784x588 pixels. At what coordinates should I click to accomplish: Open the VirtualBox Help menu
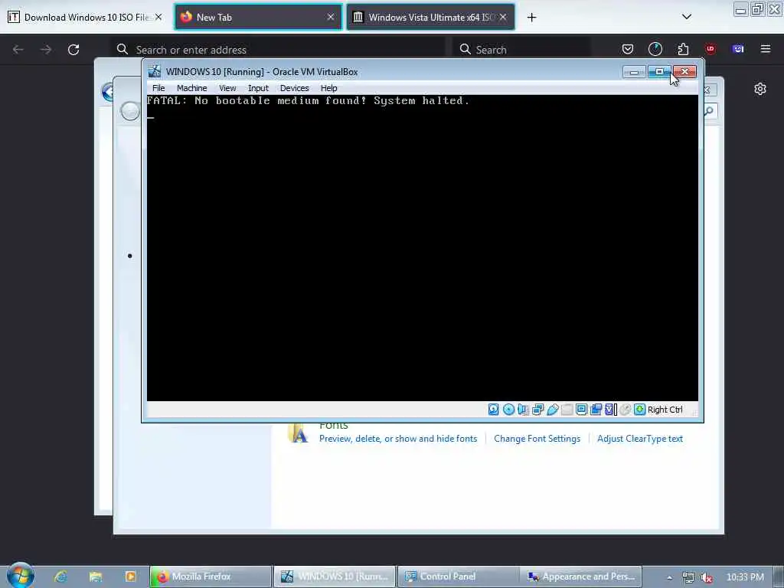pos(329,88)
